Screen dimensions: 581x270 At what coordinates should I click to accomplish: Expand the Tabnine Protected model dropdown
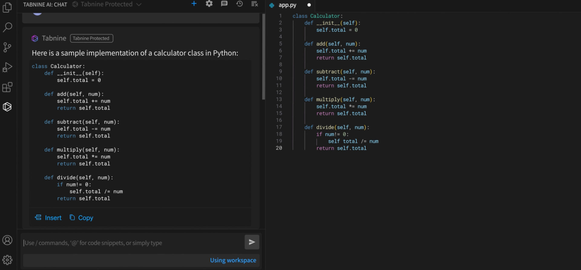click(x=107, y=4)
